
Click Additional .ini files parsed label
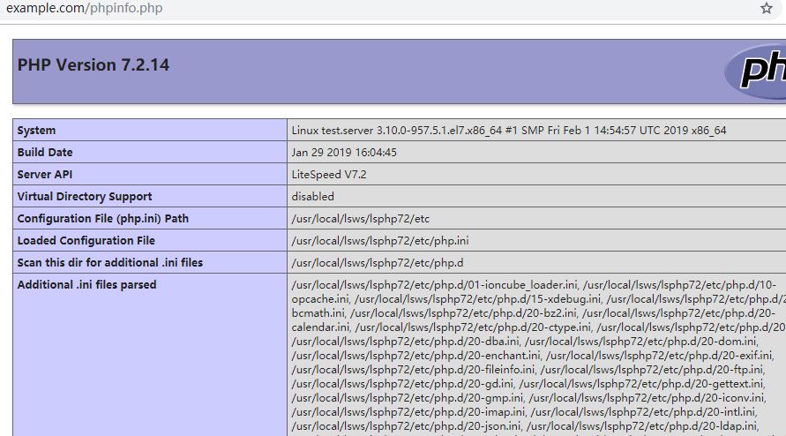(x=87, y=285)
